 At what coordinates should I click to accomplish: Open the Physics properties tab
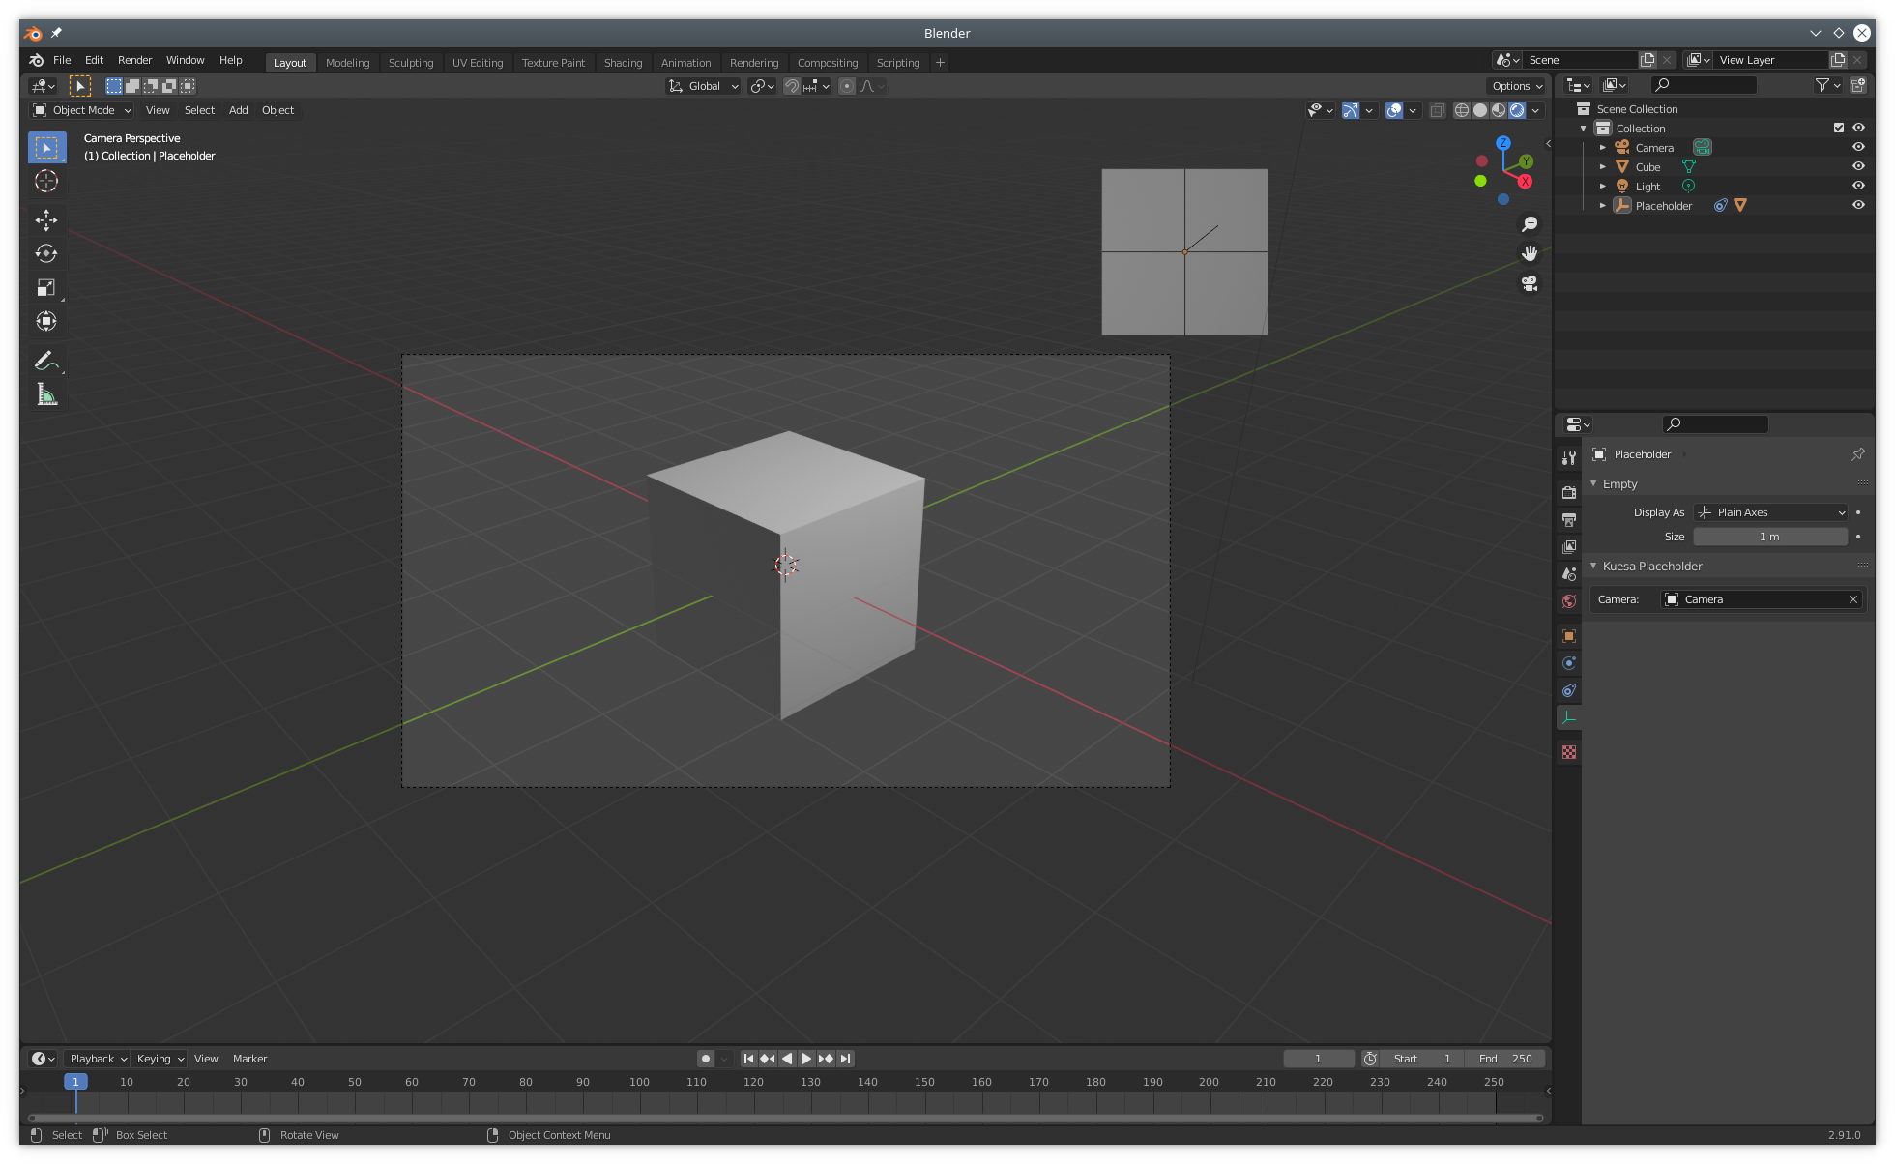1569,663
